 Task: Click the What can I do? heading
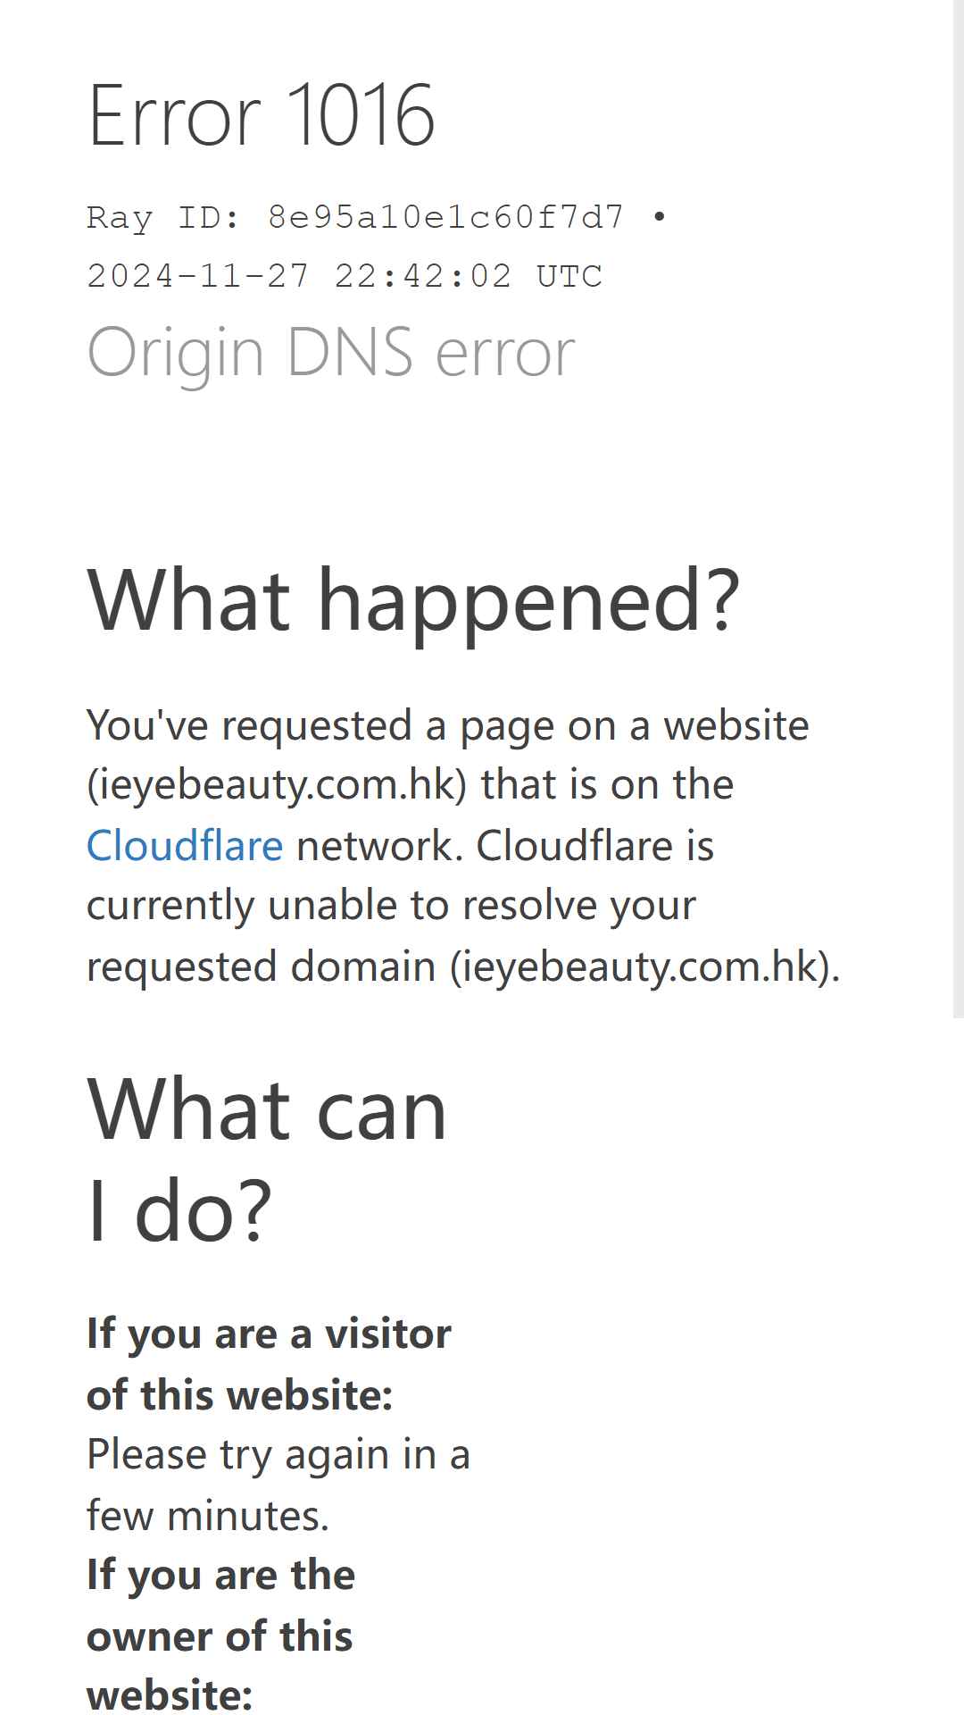267,1159
